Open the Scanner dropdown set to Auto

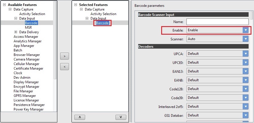tap(245, 39)
